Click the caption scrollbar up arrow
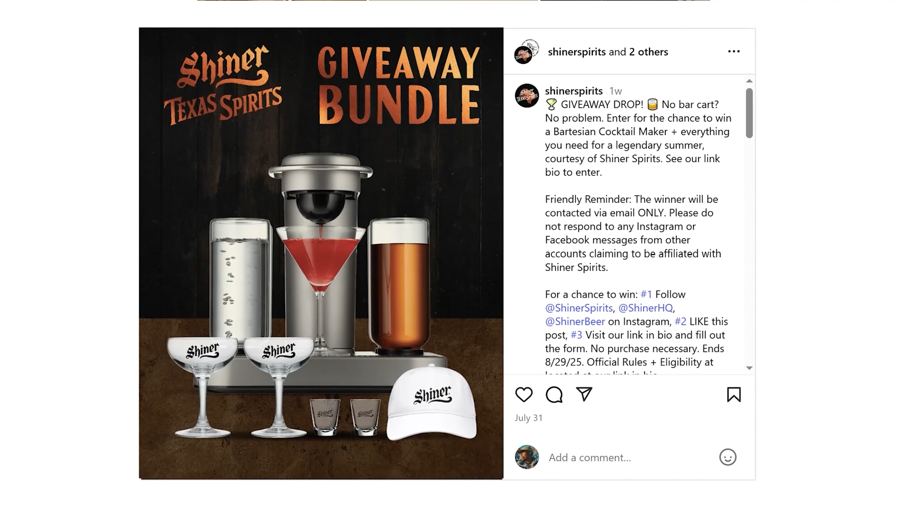The width and height of the screenshot is (909, 511). point(749,81)
